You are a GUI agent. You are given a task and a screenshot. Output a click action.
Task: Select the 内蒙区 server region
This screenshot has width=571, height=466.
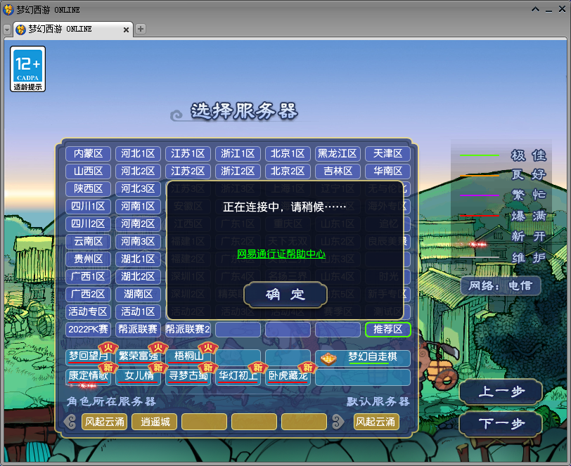coord(89,154)
